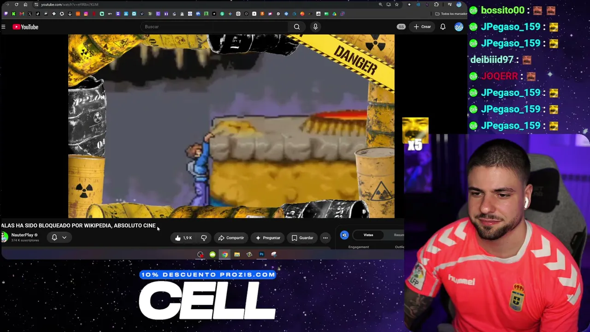Reload the page in the browser
The image size is (590, 332).
coord(17,5)
